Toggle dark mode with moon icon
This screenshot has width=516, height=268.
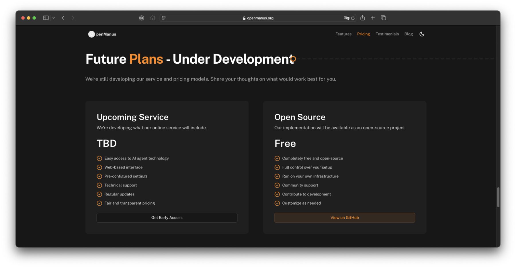(422, 34)
